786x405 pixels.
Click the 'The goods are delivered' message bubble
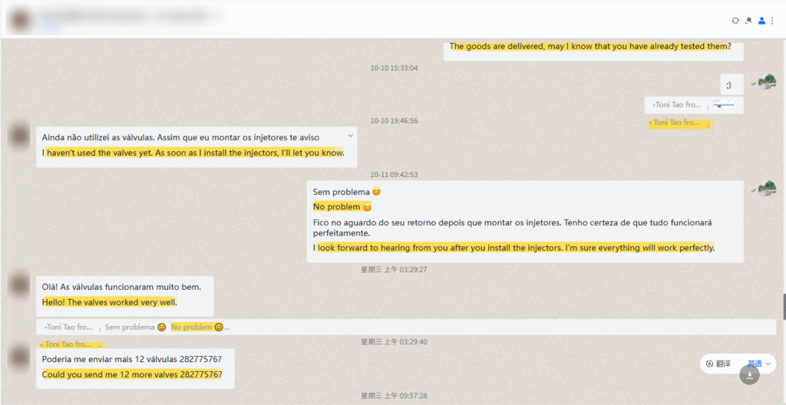[589, 47]
